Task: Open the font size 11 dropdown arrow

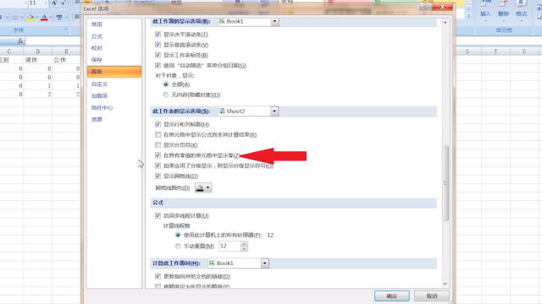Action: [45, 3]
